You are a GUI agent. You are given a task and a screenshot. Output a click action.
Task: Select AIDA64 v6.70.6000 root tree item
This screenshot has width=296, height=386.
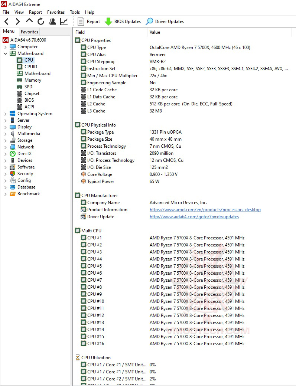point(25,40)
